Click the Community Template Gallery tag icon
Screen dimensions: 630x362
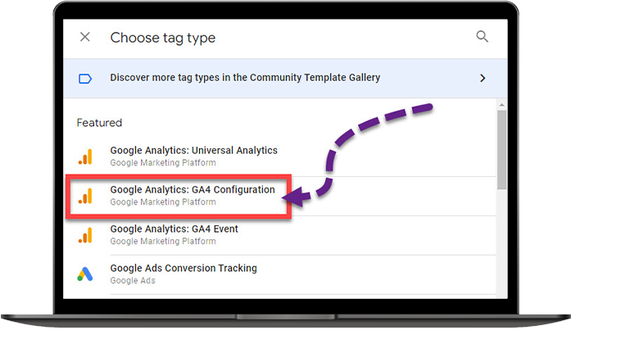85,79
